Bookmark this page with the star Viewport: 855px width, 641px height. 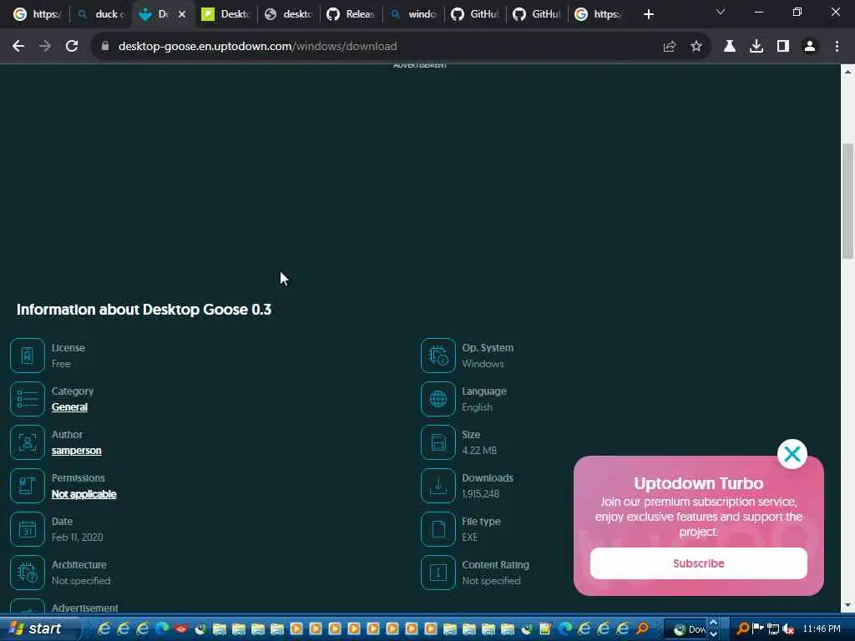[696, 47]
